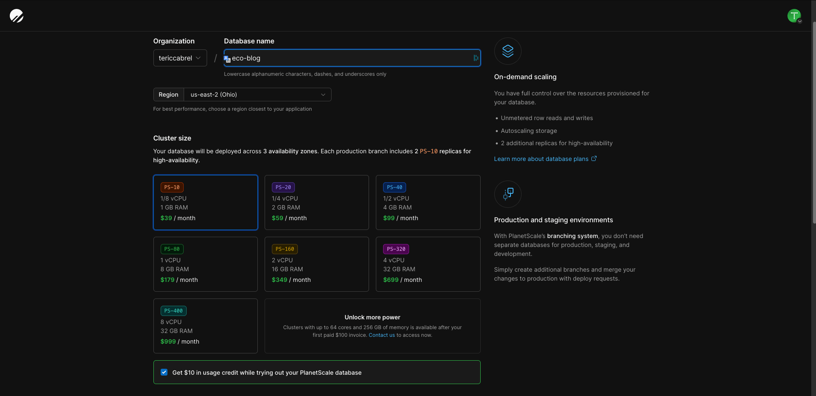Select the PS-40 cluster size card
This screenshot has width=816, height=396.
tap(428, 202)
